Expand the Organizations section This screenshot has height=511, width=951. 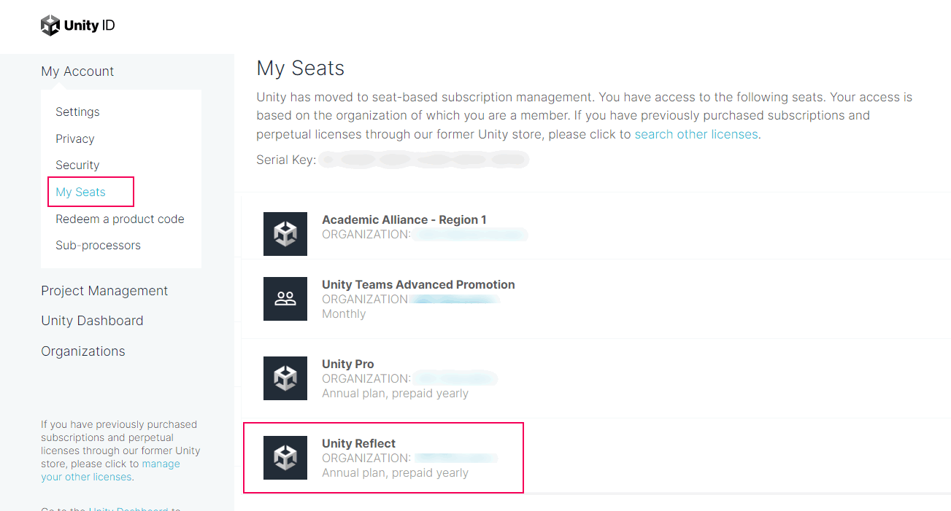pyautogui.click(x=83, y=351)
